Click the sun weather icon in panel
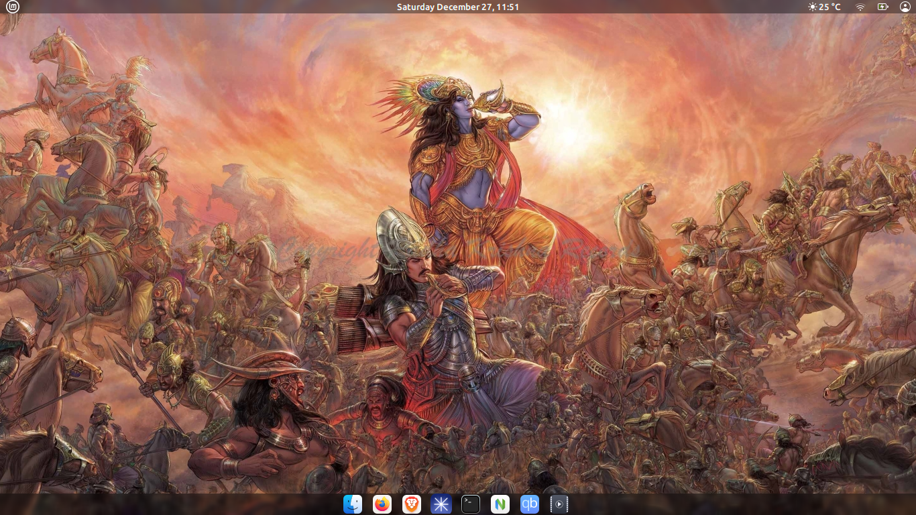This screenshot has height=515, width=916. click(x=813, y=7)
